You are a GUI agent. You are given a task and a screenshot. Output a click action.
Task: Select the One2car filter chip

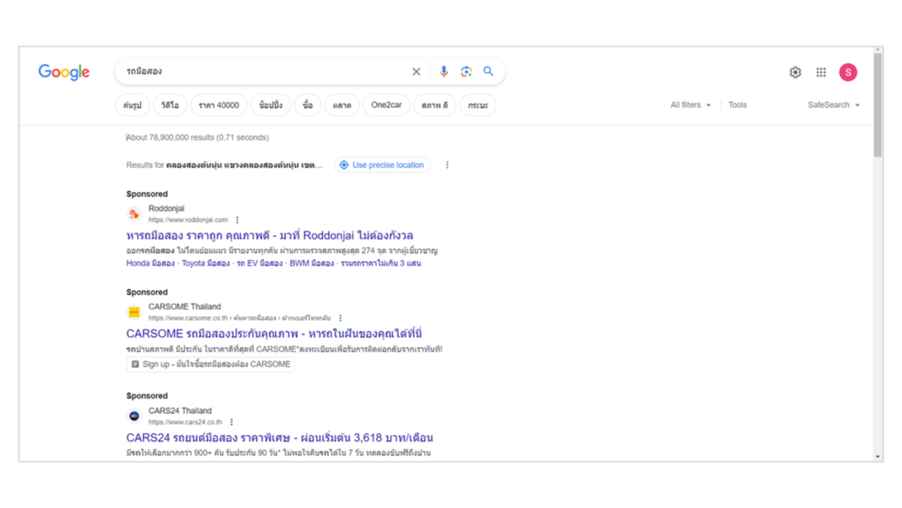click(x=386, y=106)
